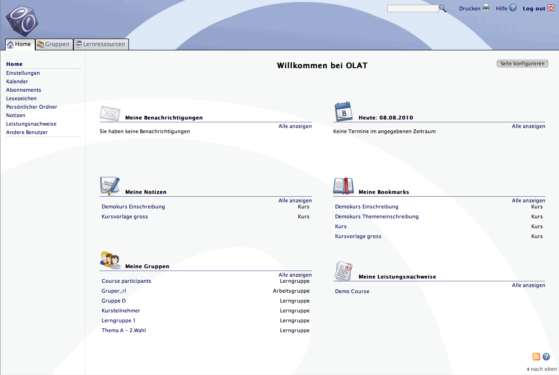Open Persönlicher Ordner from the sidebar
This screenshot has width=559, height=375.
pyautogui.click(x=32, y=107)
